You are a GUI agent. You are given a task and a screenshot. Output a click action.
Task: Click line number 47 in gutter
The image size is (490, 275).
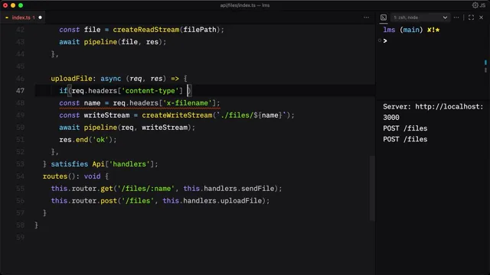coord(20,91)
